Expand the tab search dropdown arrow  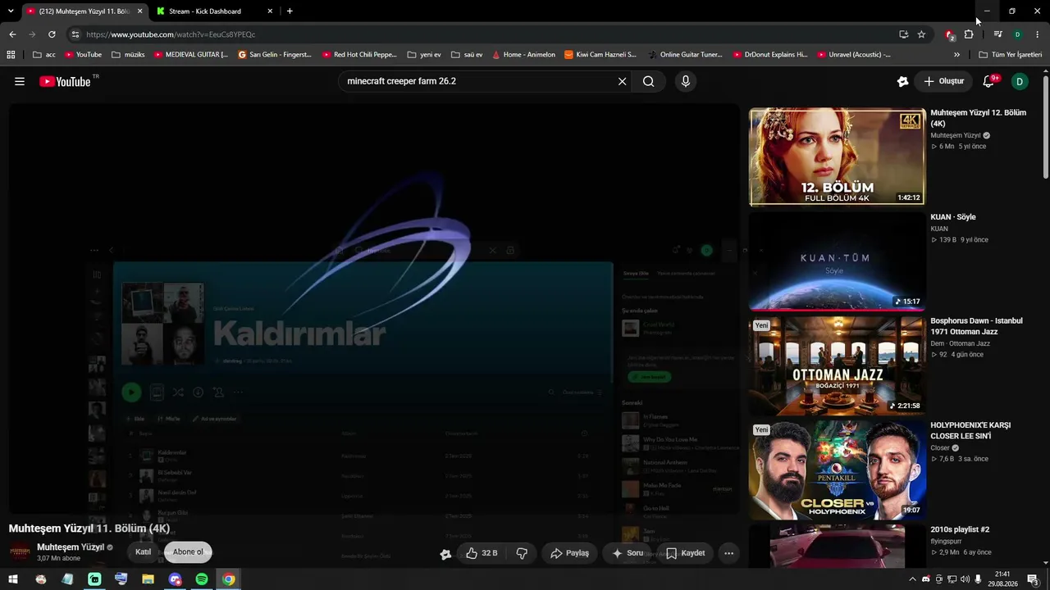coord(11,11)
